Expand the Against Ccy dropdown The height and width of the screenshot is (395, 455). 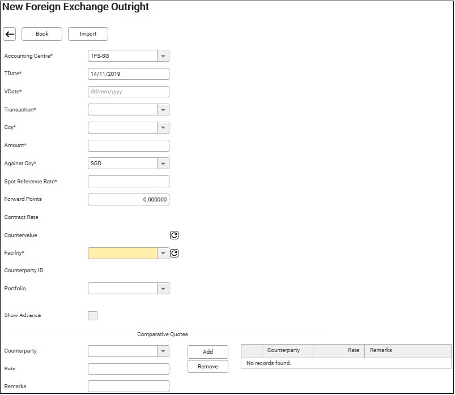[x=163, y=164]
